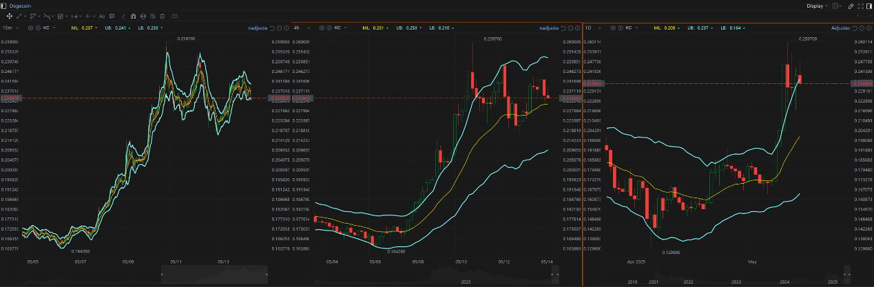Zoom in on the 4h chart
Viewport: 874px width, 287px height.
[577, 28]
